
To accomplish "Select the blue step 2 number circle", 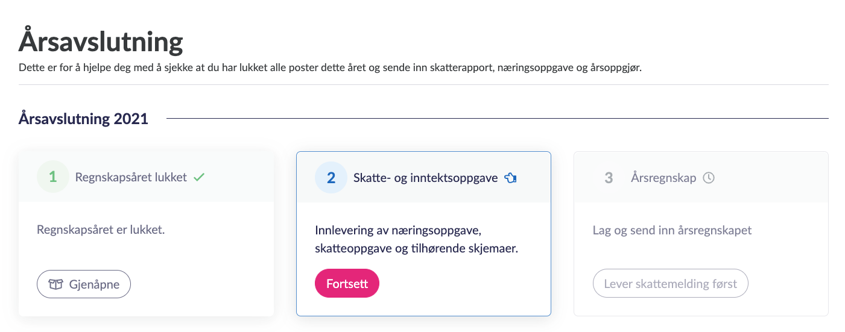I will [331, 178].
